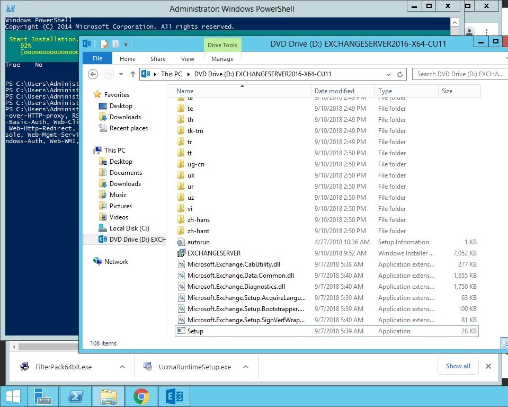508x407 pixels.
Task: Sort files by Date modified column
Action: pyautogui.click(x=343, y=91)
